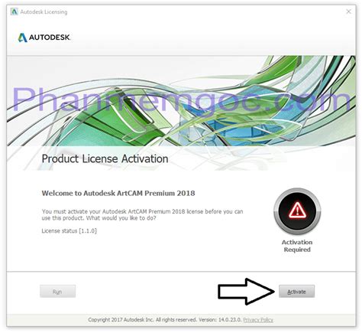Click the License status [1.1.0] text
This screenshot has height=333, width=362.
69,231
